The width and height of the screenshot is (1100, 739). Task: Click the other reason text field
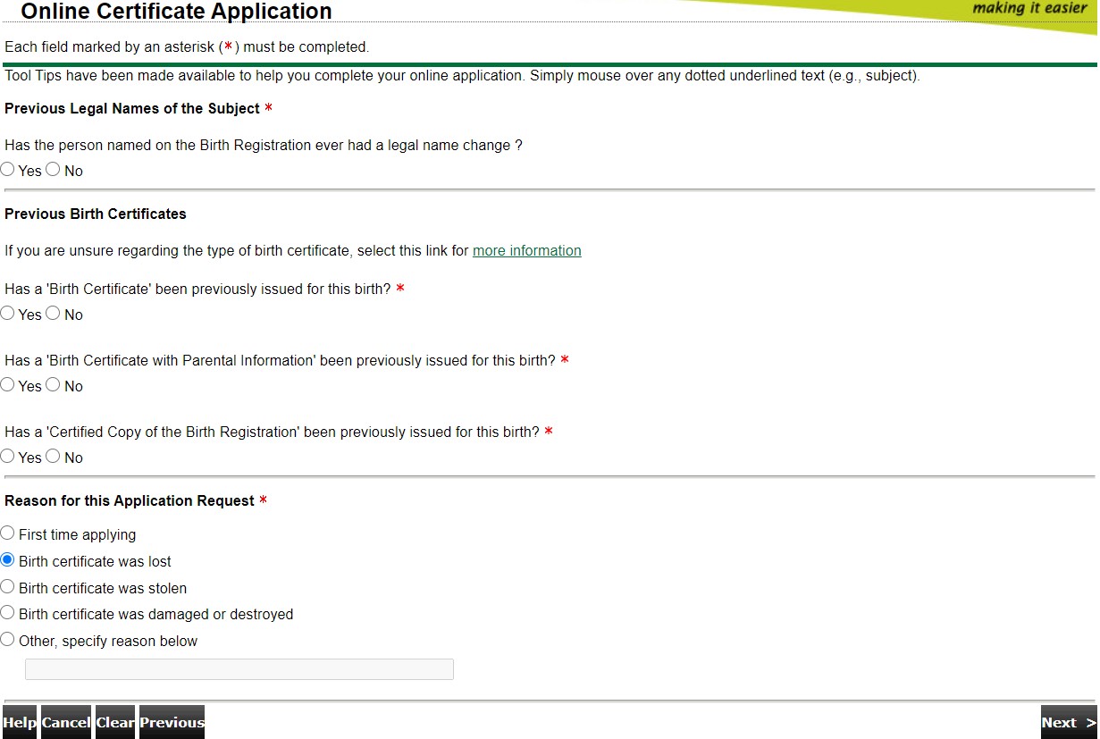pyautogui.click(x=239, y=669)
